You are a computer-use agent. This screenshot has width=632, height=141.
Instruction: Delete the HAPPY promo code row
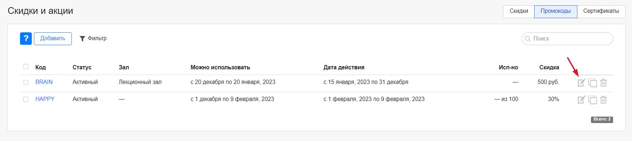(603, 99)
